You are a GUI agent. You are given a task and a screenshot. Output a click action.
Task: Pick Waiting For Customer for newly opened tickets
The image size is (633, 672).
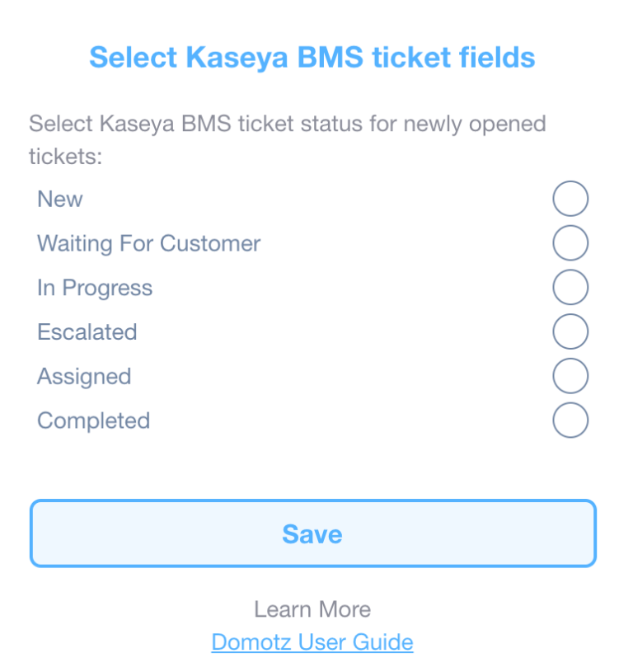point(570,243)
